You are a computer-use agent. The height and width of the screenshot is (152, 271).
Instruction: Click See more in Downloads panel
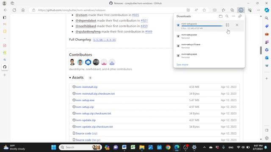click(x=182, y=65)
